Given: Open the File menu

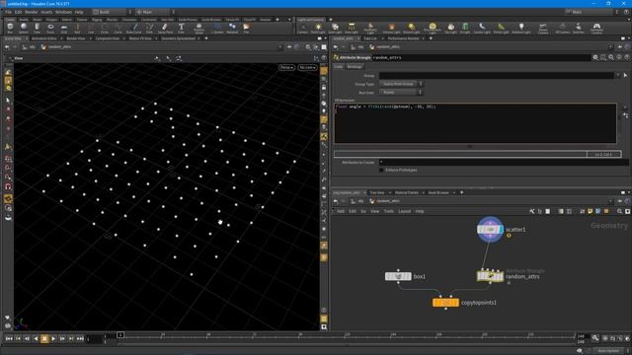Looking at the screenshot, I should click(8, 12).
